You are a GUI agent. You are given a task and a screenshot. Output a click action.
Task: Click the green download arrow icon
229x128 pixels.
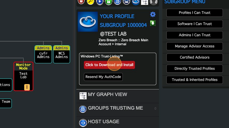[x=153, y=23]
